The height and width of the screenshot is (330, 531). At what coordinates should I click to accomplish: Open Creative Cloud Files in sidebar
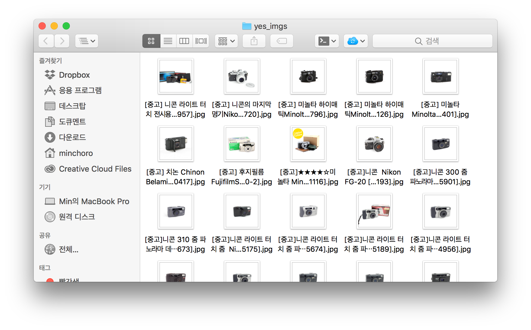click(x=87, y=169)
